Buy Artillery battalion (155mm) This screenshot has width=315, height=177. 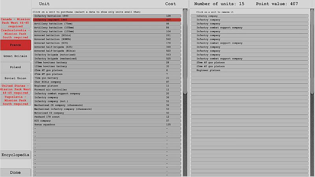(x=107, y=31)
